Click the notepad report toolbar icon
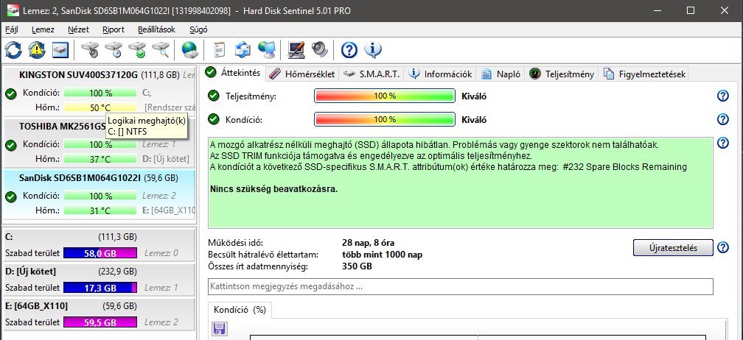The width and height of the screenshot is (743, 340). [220, 49]
